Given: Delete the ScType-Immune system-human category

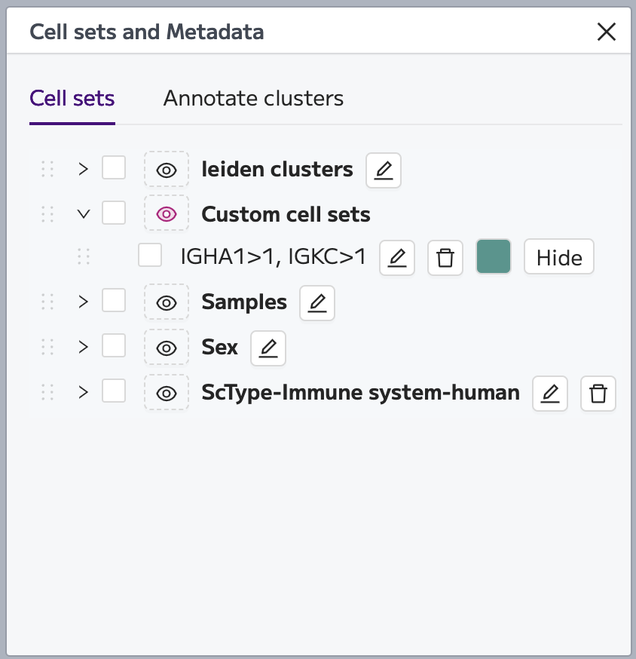Looking at the screenshot, I should (x=598, y=394).
